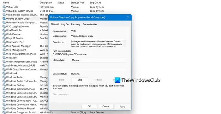This screenshot has height=114, width=221.
Task: Click the WeatherZeroSvc gear icon
Action: pos(4,42)
